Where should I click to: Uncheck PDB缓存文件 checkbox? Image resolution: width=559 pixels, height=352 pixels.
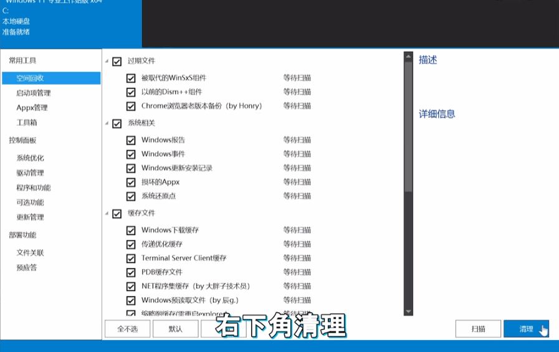131,272
